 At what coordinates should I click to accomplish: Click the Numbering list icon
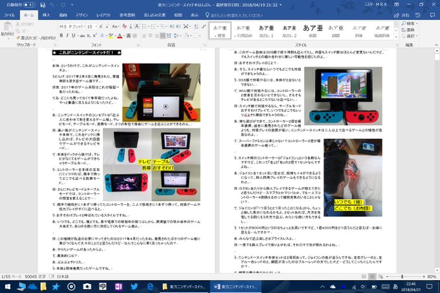click(x=153, y=27)
